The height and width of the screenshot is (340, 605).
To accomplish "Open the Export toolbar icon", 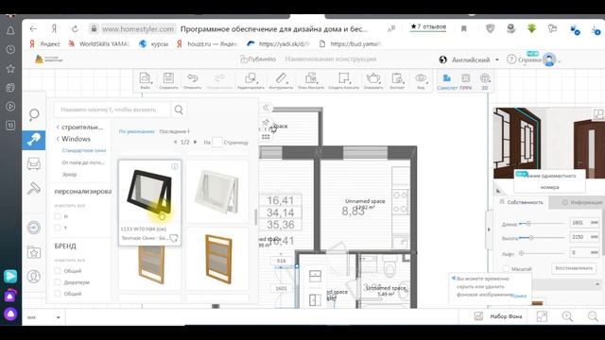I will coord(397,80).
